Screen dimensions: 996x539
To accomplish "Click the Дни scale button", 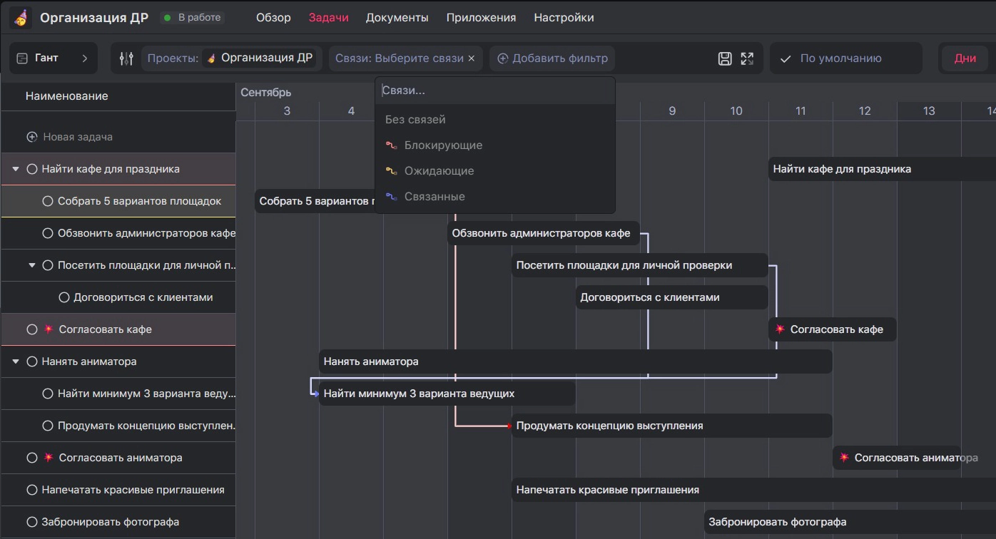I will [965, 58].
